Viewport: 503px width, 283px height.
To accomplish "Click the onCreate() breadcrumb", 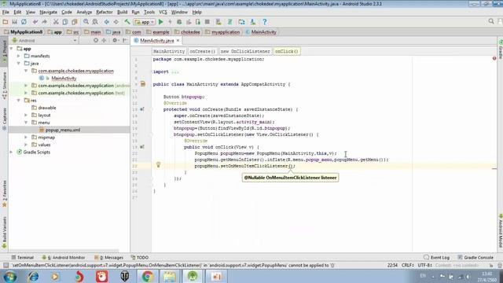I will (x=203, y=51).
